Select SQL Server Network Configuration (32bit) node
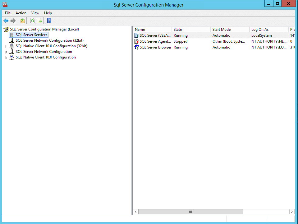 50,40
